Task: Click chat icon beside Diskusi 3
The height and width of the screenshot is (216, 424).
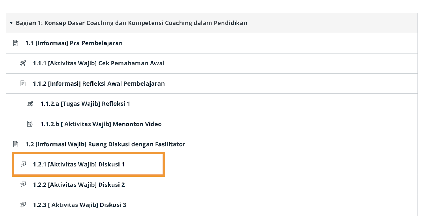Action: (23, 205)
